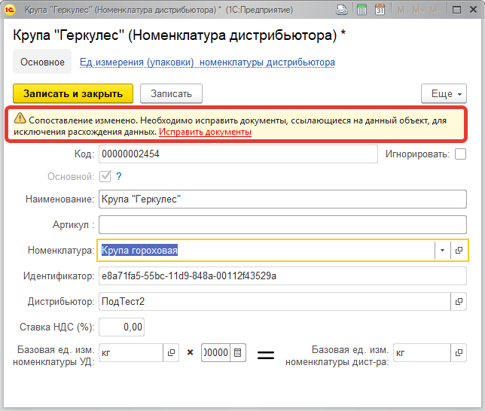The width and height of the screenshot is (485, 411).
Task: Click the M+ memory add button
Action: [418, 11]
